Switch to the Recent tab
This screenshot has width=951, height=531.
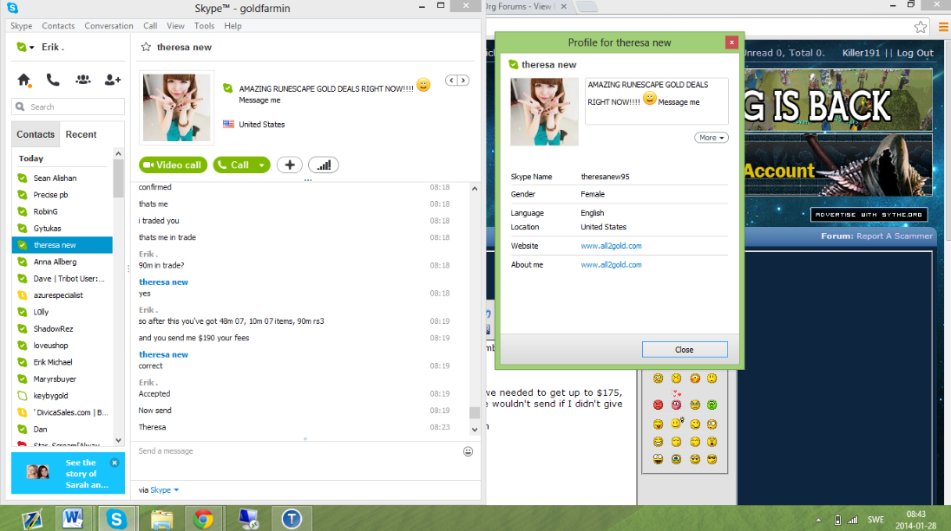(82, 134)
